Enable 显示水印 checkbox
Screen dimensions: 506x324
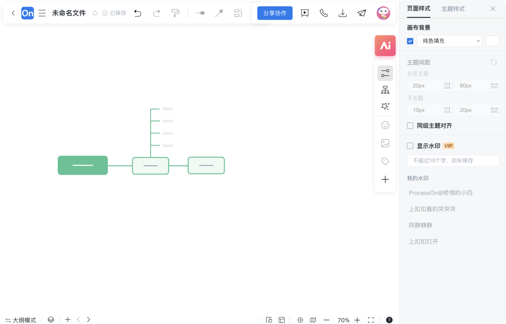pyautogui.click(x=410, y=146)
